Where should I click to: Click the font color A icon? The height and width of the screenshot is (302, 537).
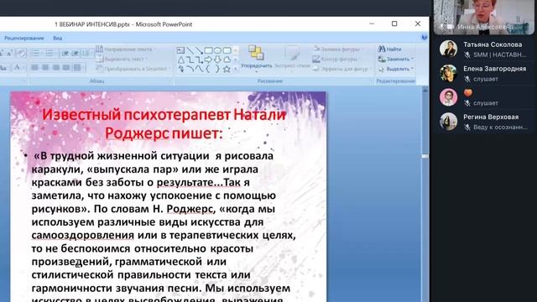(17, 67)
